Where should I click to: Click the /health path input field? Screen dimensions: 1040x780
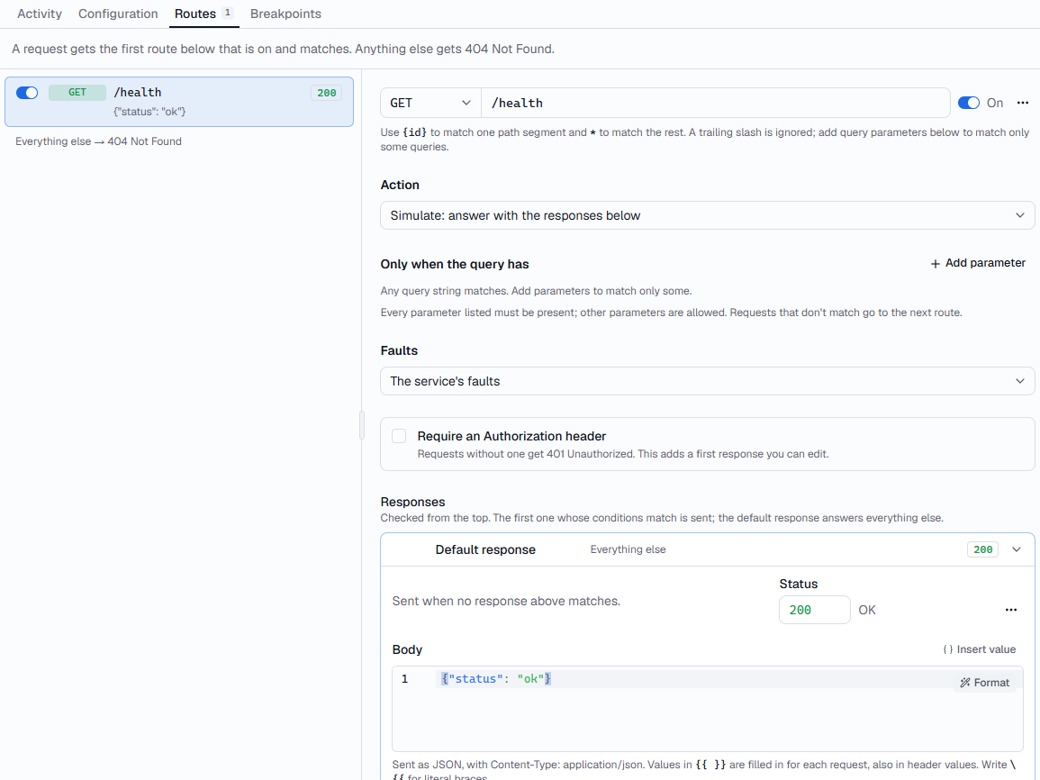716,103
